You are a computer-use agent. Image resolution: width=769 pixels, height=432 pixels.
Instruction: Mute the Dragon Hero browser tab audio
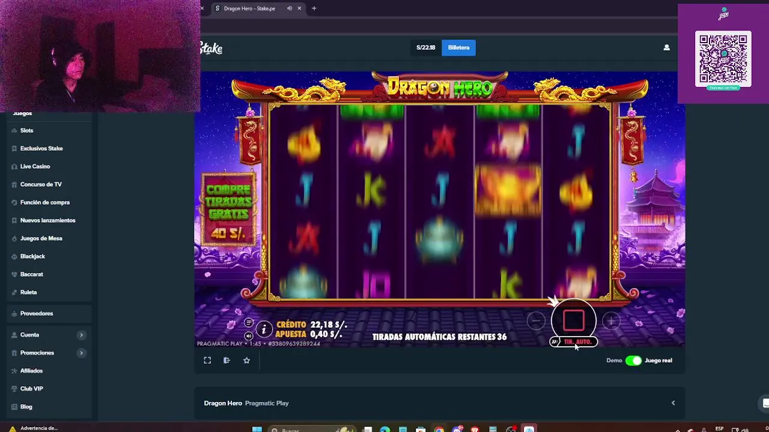pos(290,8)
